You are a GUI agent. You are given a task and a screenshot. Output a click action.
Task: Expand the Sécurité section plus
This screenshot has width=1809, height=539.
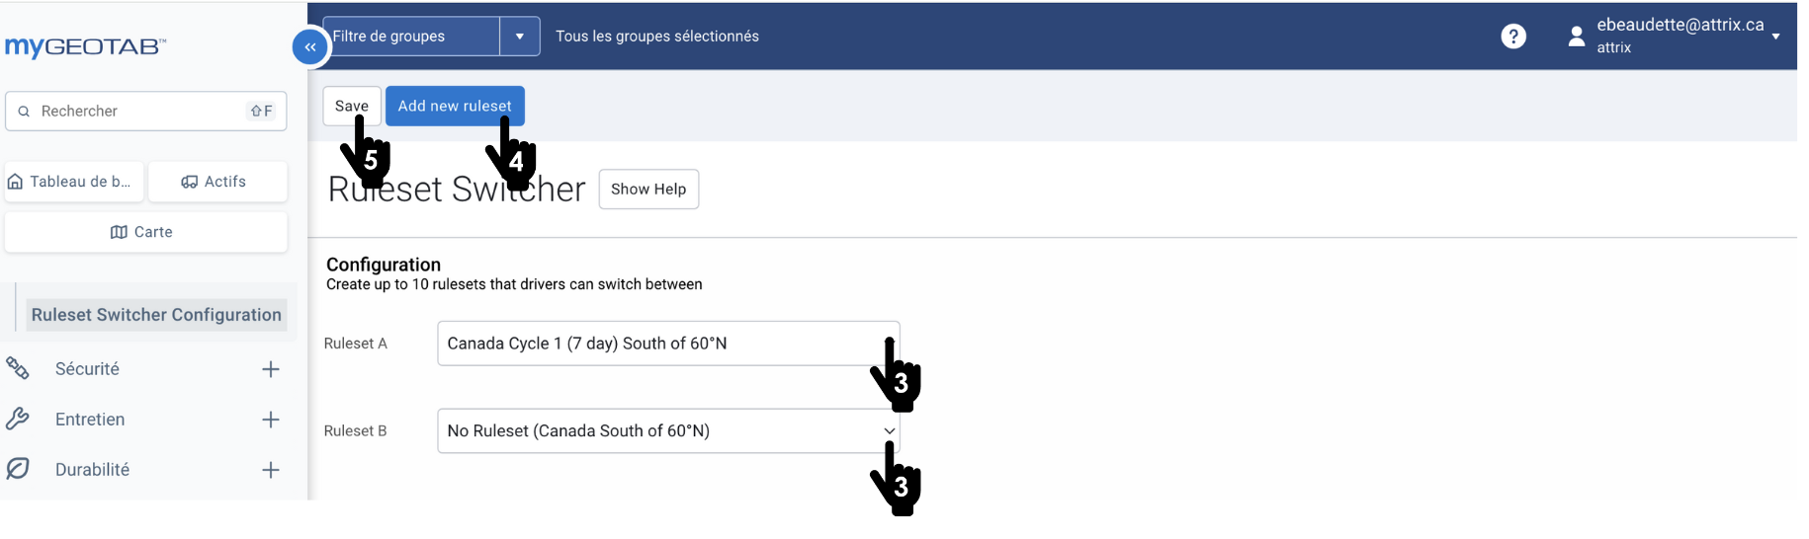[x=271, y=369]
